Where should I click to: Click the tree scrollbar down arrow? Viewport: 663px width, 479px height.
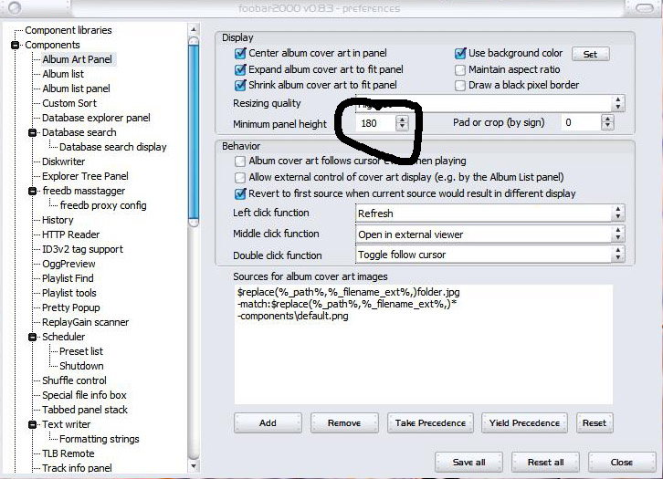point(194,466)
